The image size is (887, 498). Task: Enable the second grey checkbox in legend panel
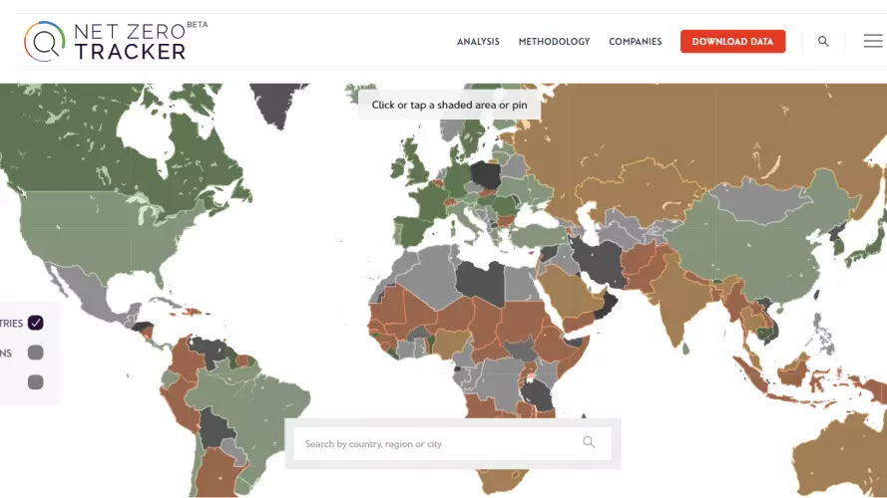pos(36,353)
